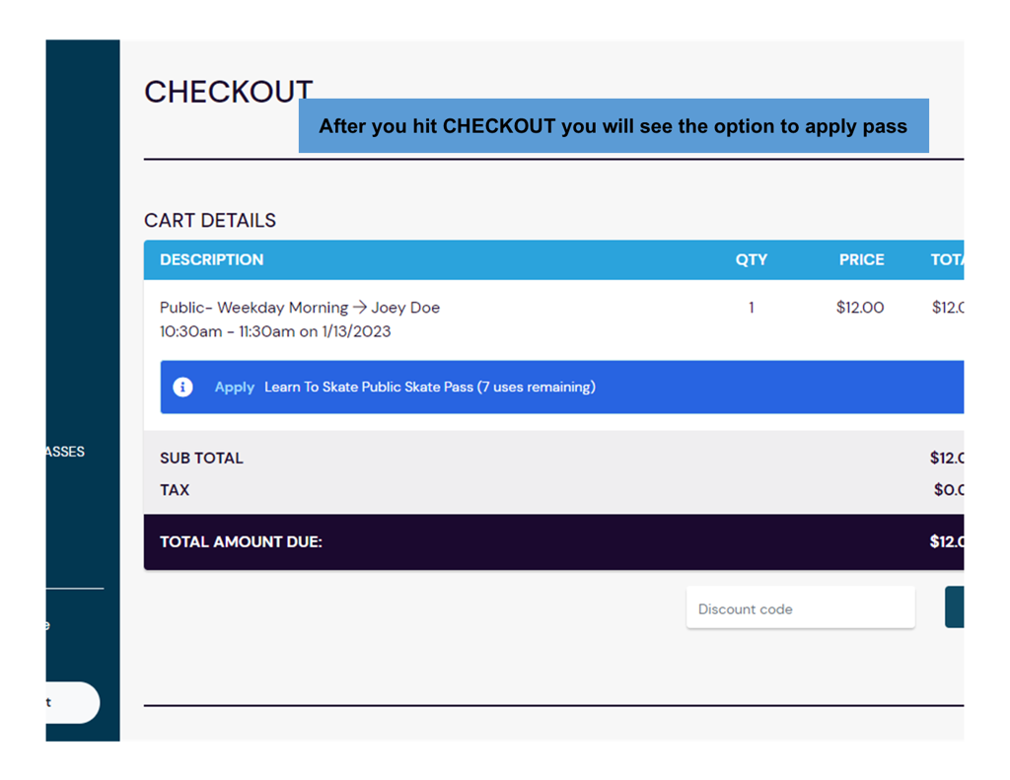Click the DESCRIPTION column header
The height and width of the screenshot is (780, 1010).
tap(212, 260)
